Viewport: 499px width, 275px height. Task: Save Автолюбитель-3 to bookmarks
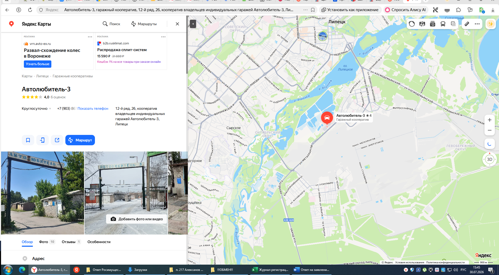coord(28,140)
